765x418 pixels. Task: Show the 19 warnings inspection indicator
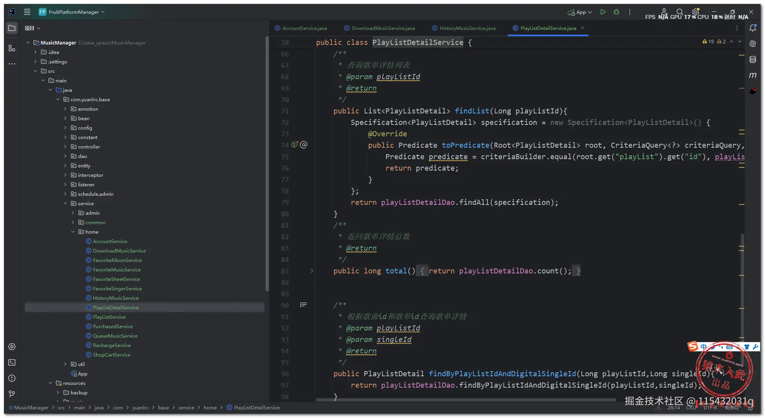pyautogui.click(x=708, y=41)
